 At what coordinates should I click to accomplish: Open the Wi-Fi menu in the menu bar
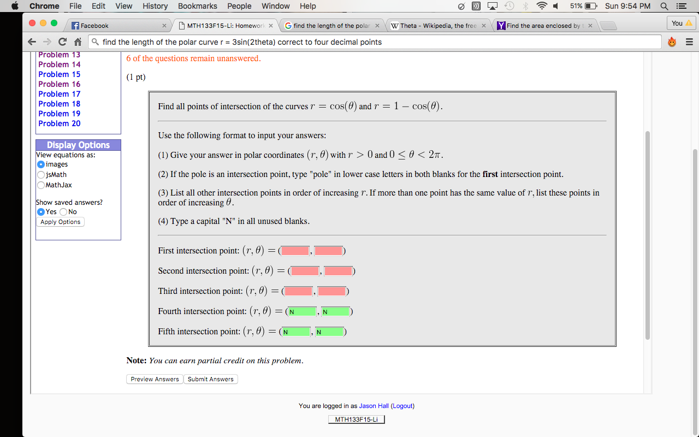(x=541, y=6)
